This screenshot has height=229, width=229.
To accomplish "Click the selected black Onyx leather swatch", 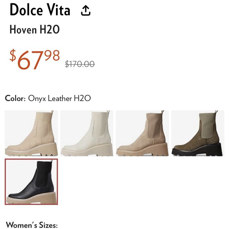I will [x=31, y=182].
